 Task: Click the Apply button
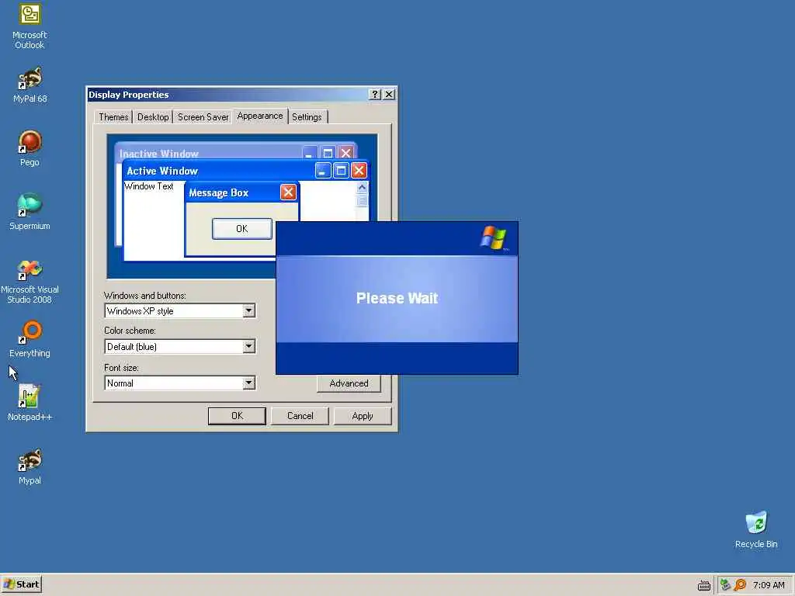click(363, 416)
